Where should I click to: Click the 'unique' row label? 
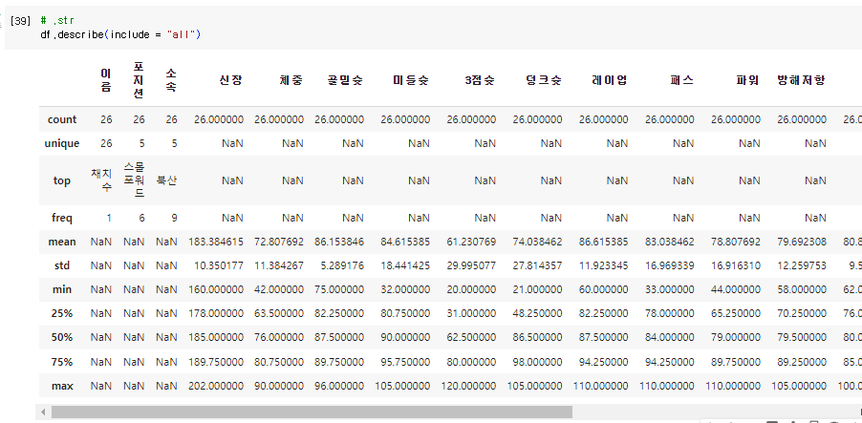(62, 143)
